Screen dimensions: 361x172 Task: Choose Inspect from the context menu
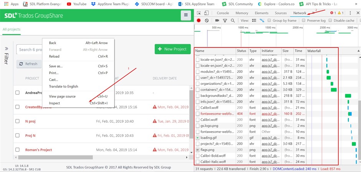click(x=78, y=103)
